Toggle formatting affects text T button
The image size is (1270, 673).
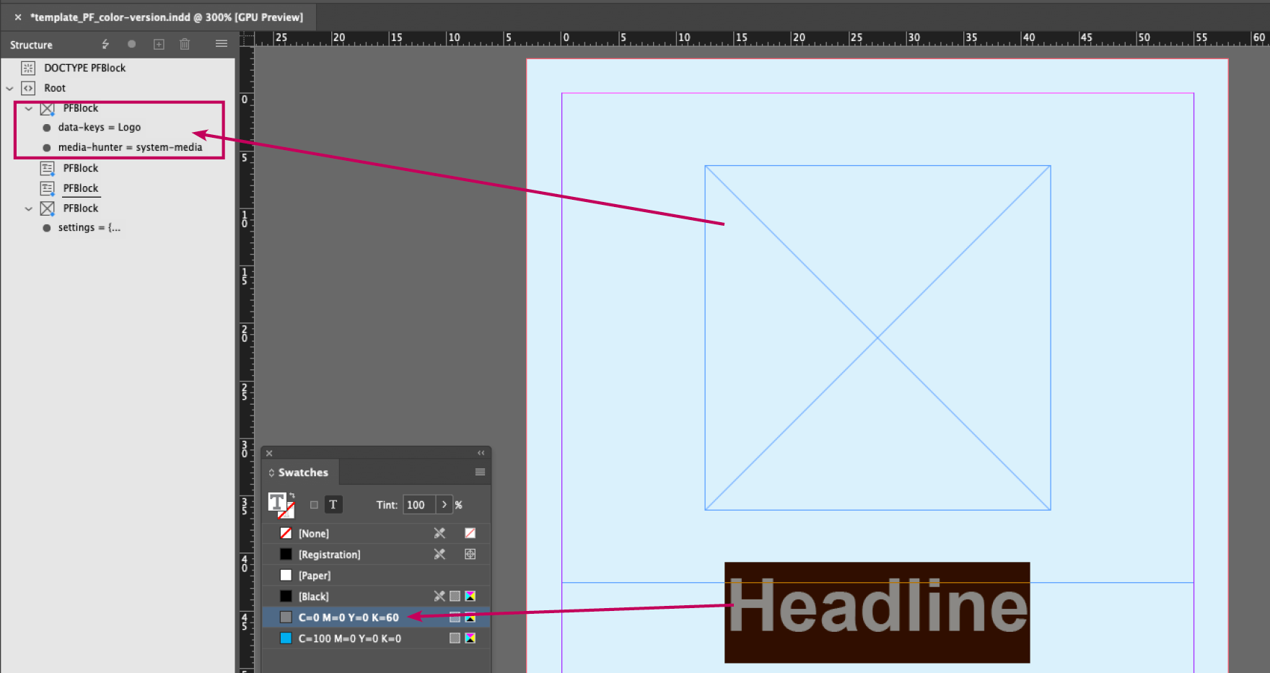pyautogui.click(x=333, y=505)
